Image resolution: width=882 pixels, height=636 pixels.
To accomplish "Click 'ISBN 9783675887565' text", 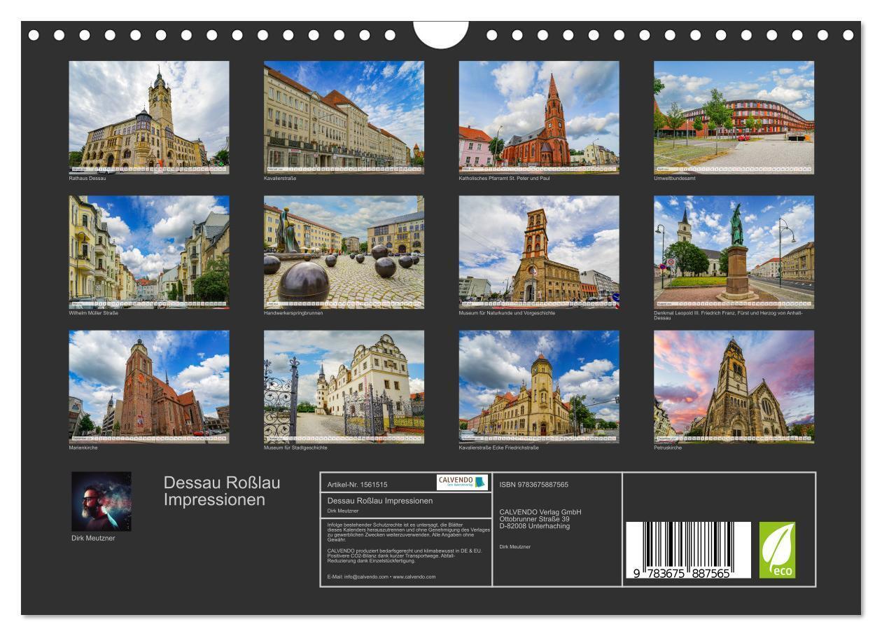I will pyautogui.click(x=533, y=484).
